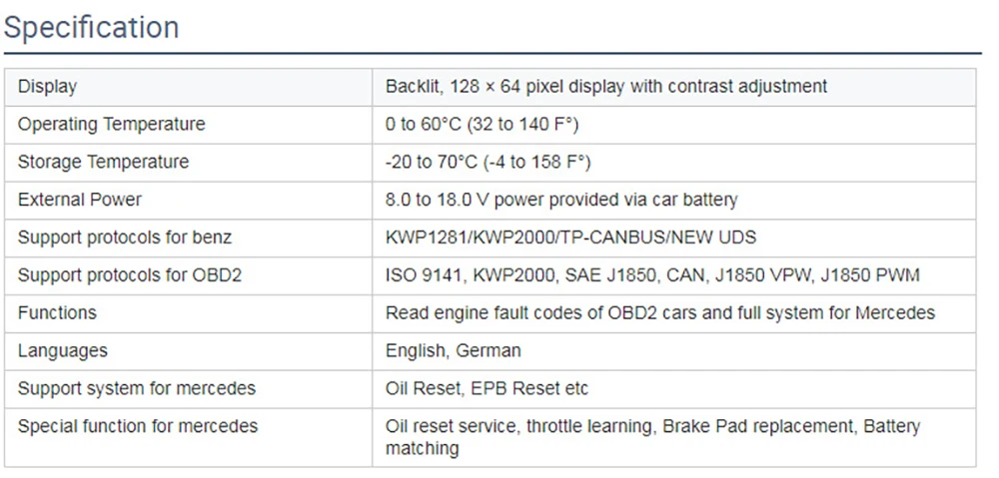This screenshot has width=999, height=478.
Task: Select the Functions row label
Action: pyautogui.click(x=57, y=313)
